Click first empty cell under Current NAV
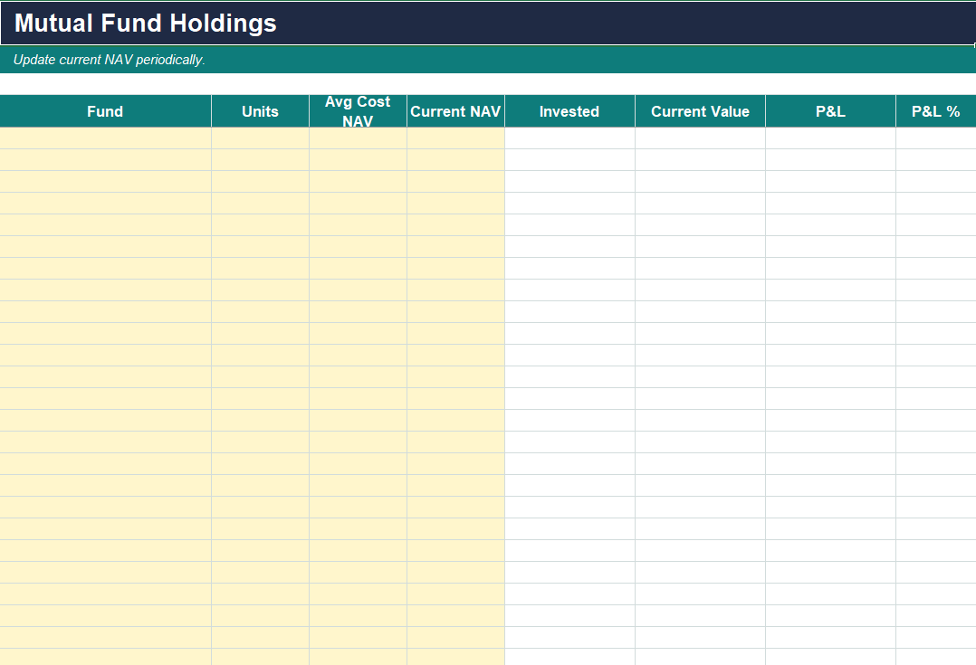The height and width of the screenshot is (665, 976). (x=455, y=138)
